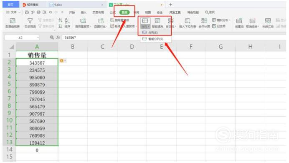Screen dimensions: 289x163
Task: Click the zoom magnifier beside fx
Action: tap(52, 38)
